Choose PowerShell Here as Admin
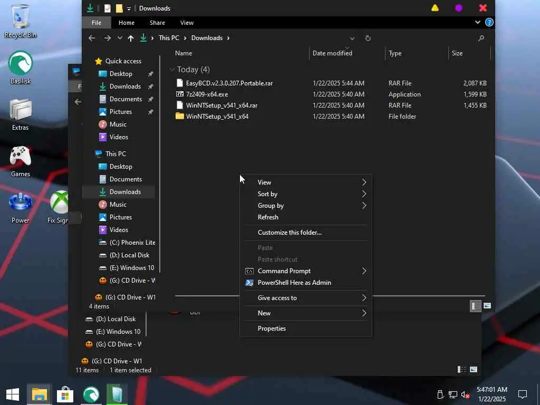Image resolution: width=540 pixels, height=405 pixels. (x=306, y=283)
